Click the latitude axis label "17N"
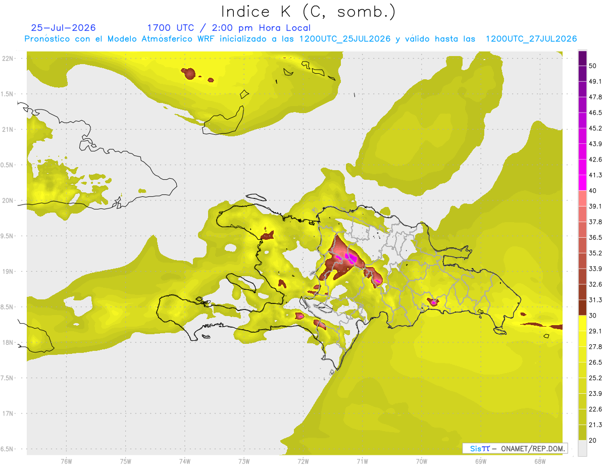This screenshot has height=468, width=606. [8, 413]
